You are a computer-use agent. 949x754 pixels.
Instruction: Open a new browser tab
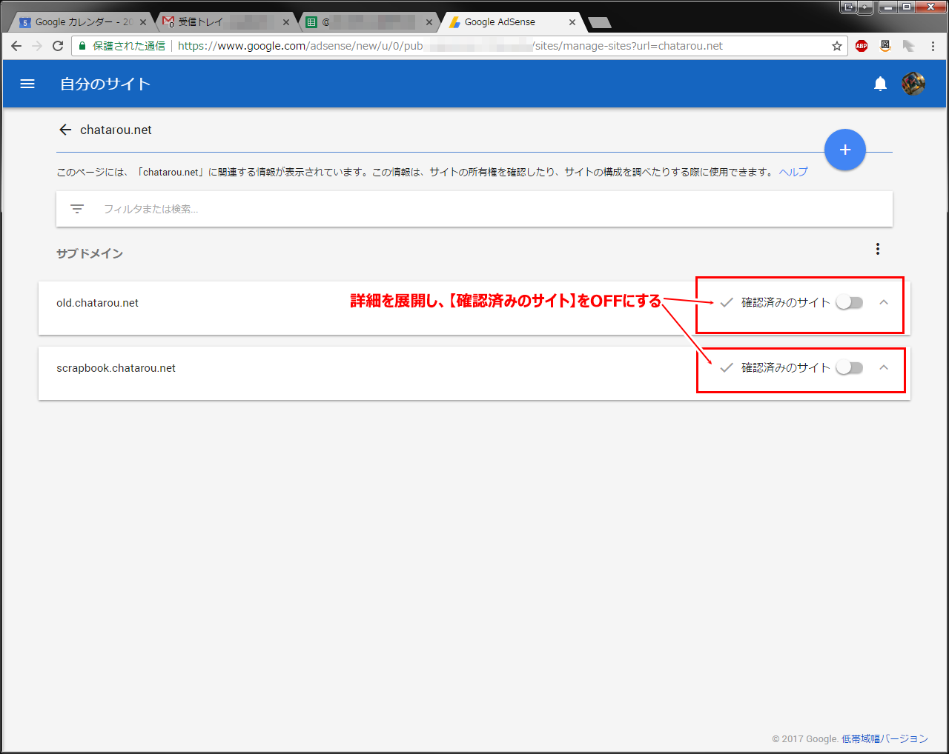[599, 22]
